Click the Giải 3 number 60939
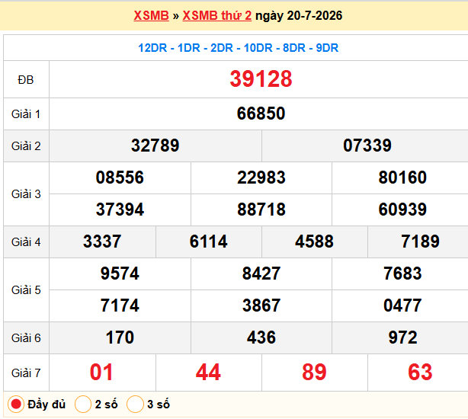 tap(402, 209)
